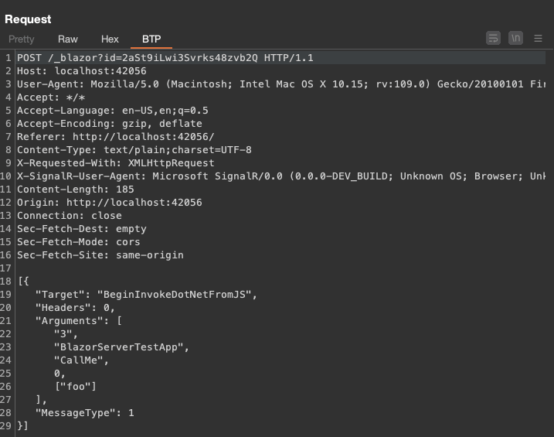Switch to the Hex tab

click(110, 39)
